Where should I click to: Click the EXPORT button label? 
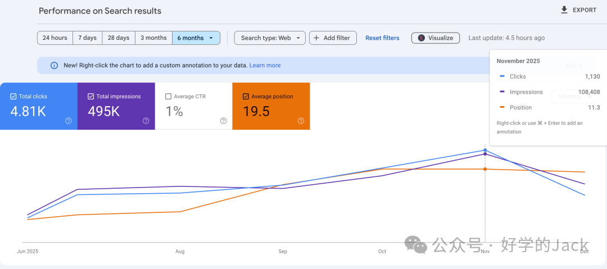click(x=585, y=10)
